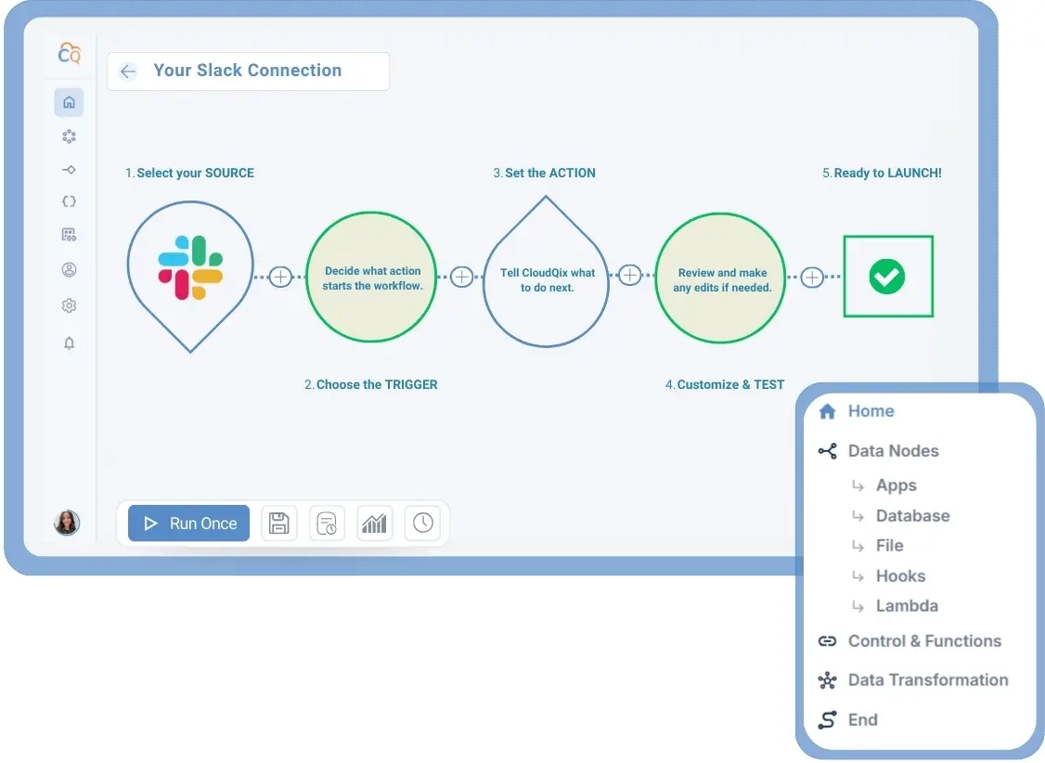
Task: Choose Lambda under Data Nodes
Action: pos(906,606)
